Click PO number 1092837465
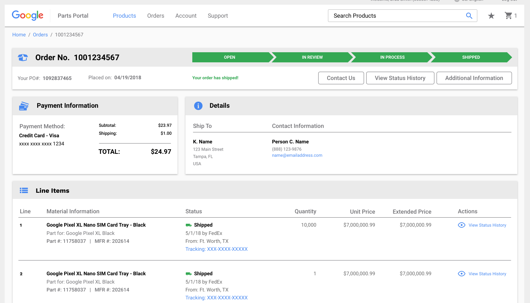The height and width of the screenshot is (303, 530). (x=57, y=78)
